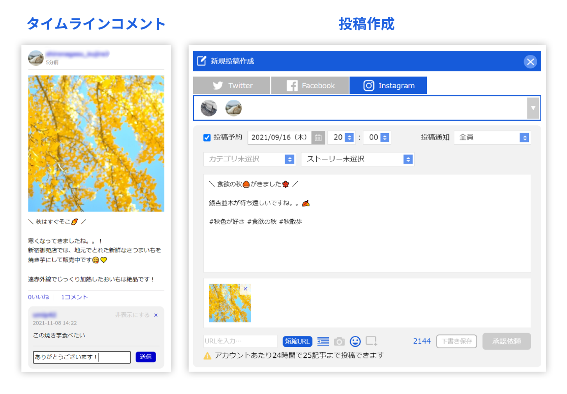This screenshot has width=567, height=394.
Task: Click the camera icon to attach photo
Action: click(339, 342)
